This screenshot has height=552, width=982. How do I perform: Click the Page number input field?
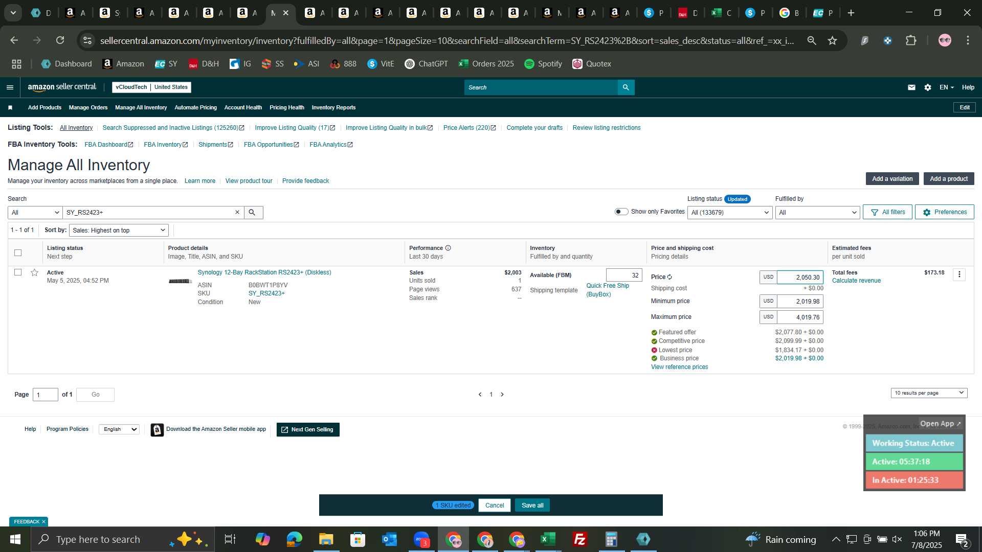46,395
